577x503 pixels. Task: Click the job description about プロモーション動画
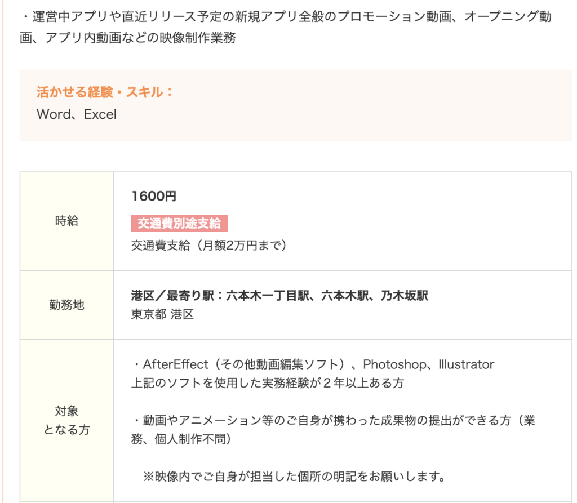[x=286, y=16]
